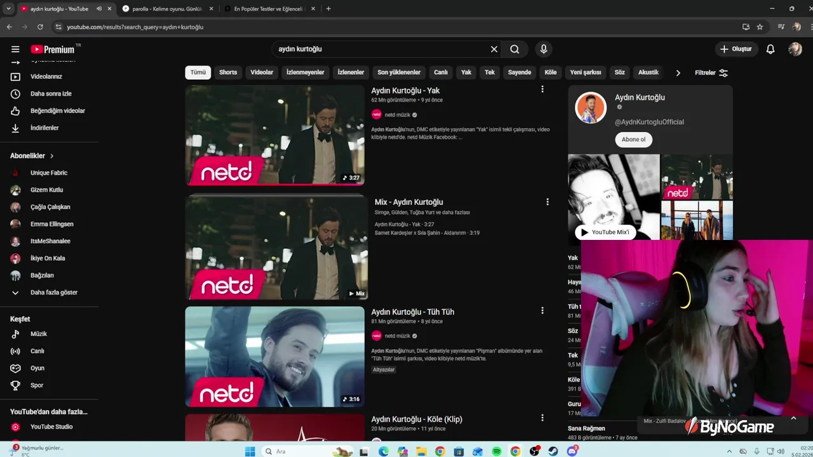Open the Aydın Kurtoğlu - Tüh Tüh title

tap(413, 312)
